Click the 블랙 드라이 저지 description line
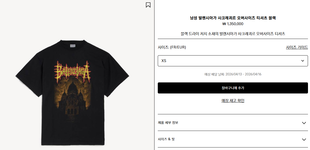 click(x=233, y=33)
